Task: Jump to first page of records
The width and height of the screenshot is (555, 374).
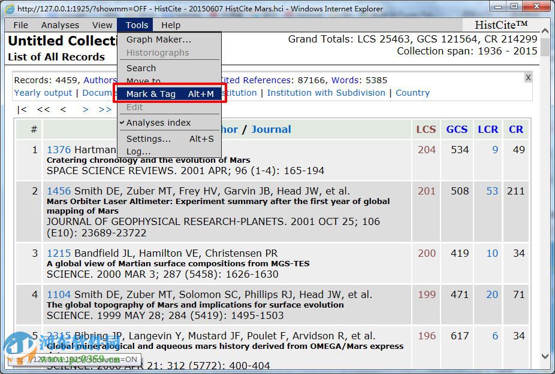Action: (x=22, y=110)
